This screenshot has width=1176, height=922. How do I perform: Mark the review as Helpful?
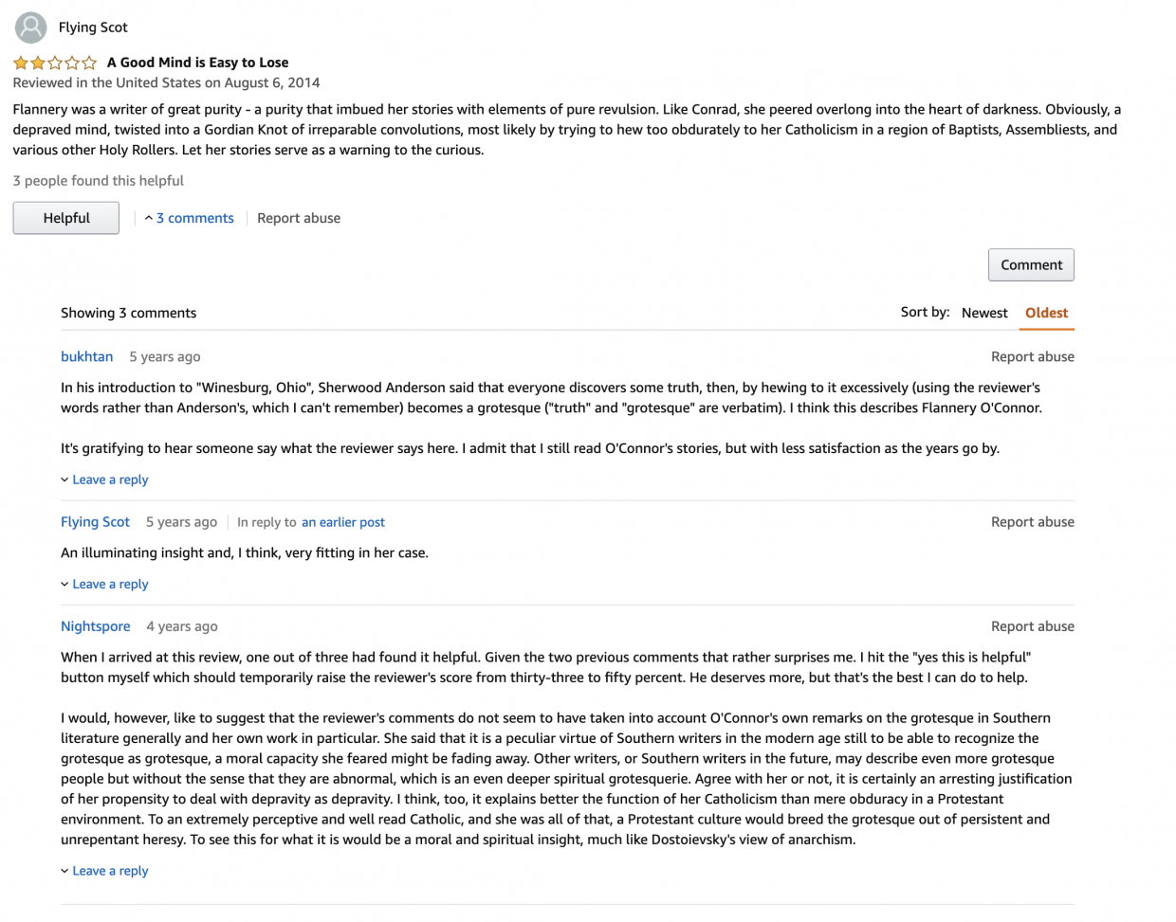(66, 218)
